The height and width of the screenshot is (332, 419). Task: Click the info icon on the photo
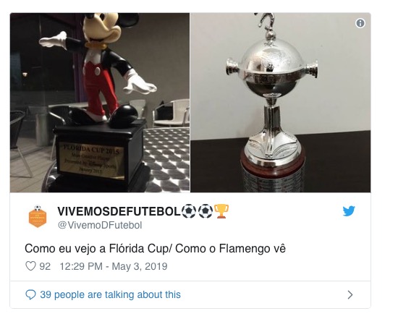coord(360,23)
